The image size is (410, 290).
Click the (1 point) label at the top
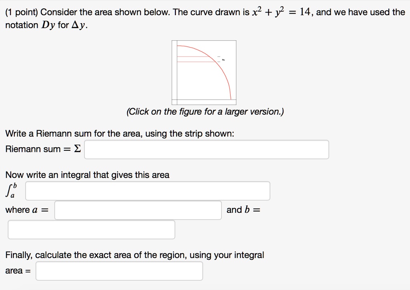tap(19, 12)
